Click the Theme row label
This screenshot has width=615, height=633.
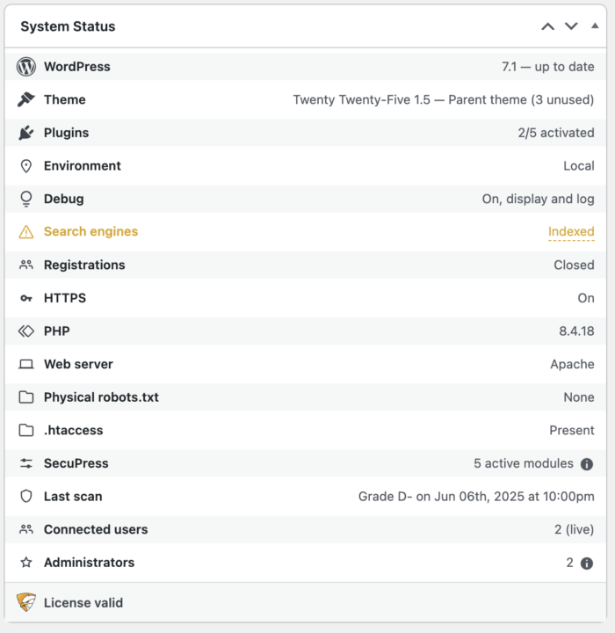pos(64,99)
